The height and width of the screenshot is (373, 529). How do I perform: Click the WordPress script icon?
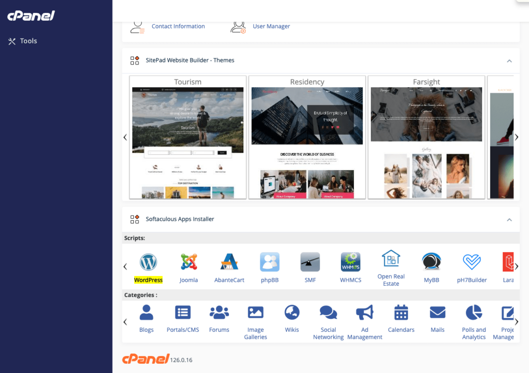148,262
